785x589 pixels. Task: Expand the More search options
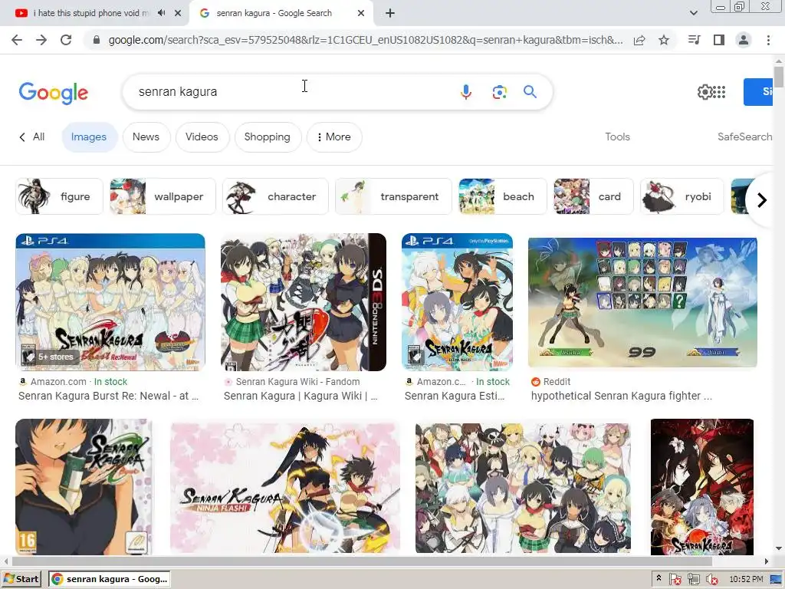(334, 137)
